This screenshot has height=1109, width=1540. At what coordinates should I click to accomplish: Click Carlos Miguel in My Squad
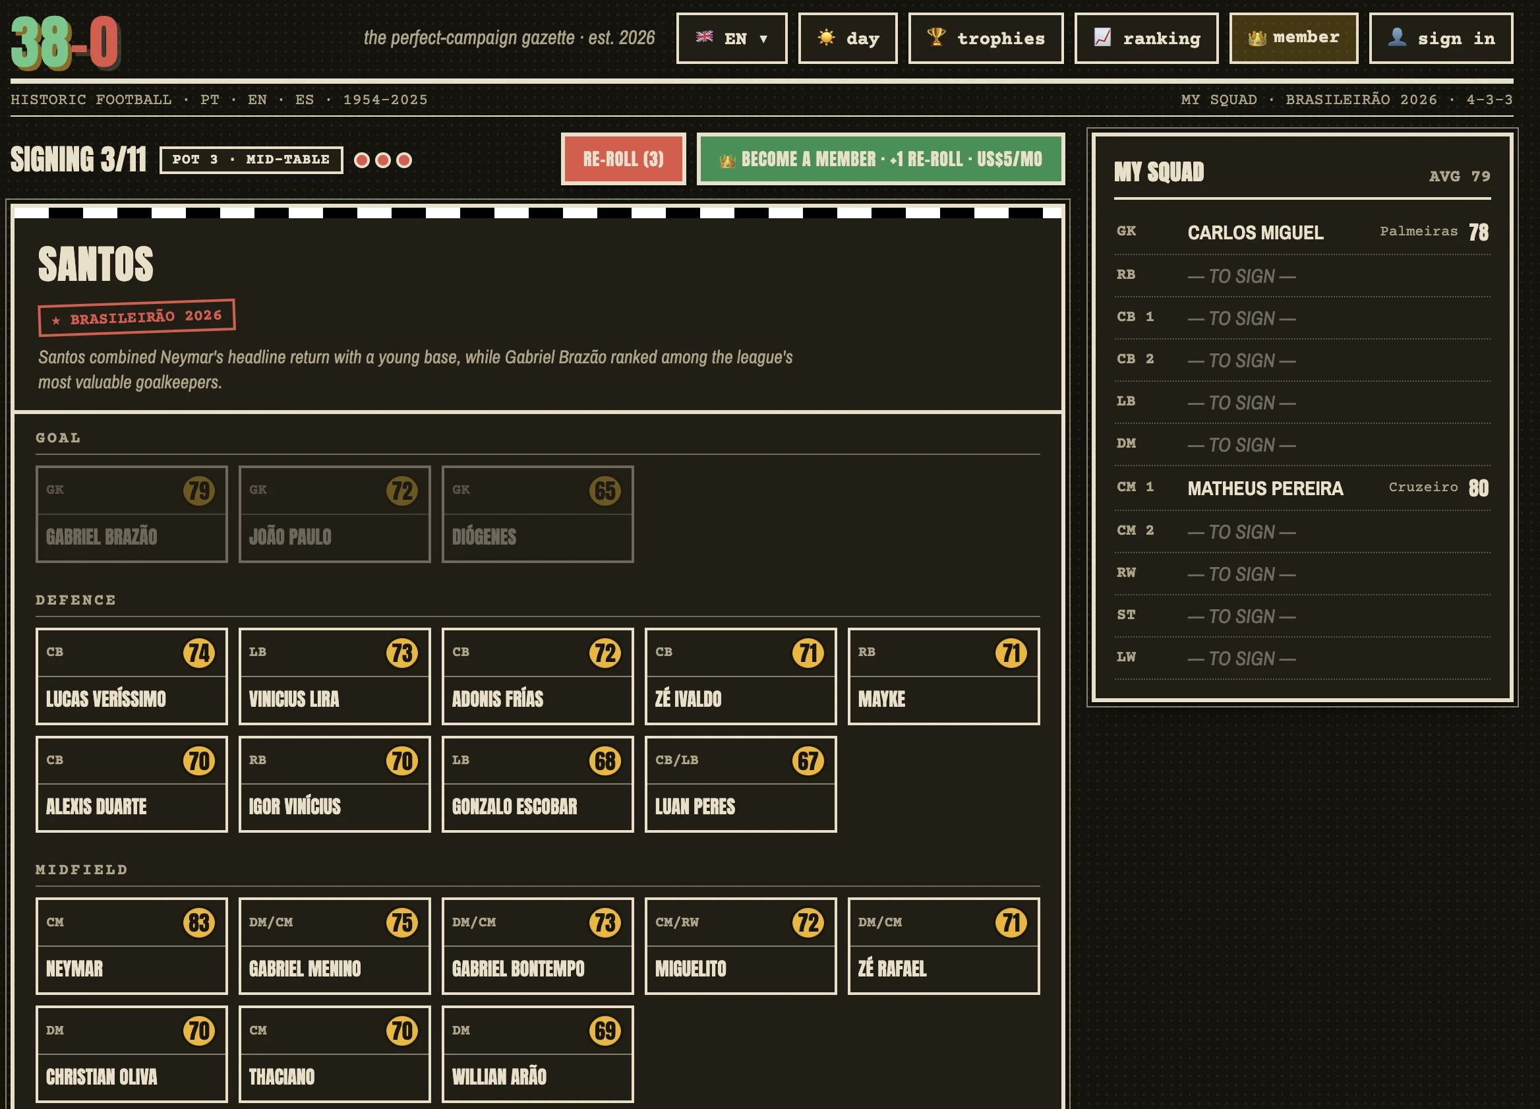pyautogui.click(x=1303, y=232)
